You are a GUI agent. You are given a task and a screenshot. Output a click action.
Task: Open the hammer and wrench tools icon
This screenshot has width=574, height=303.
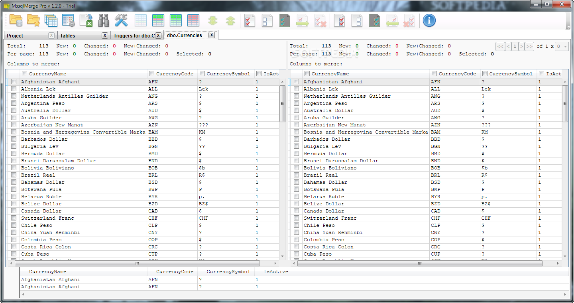[x=121, y=20]
